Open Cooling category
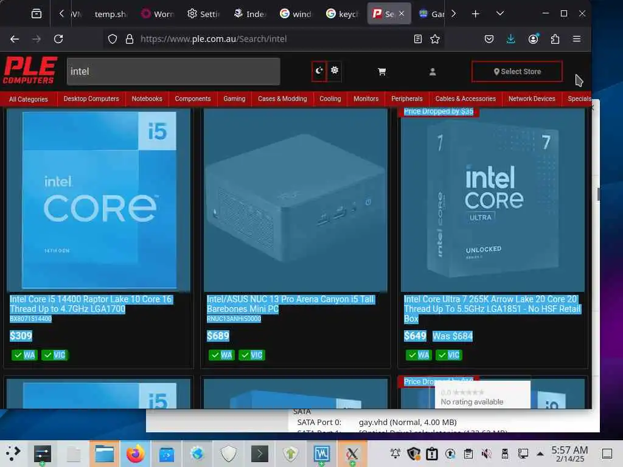 (x=330, y=99)
